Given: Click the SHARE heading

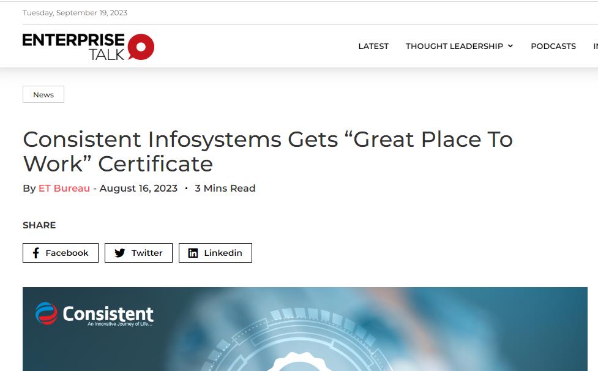Looking at the screenshot, I should (x=39, y=225).
